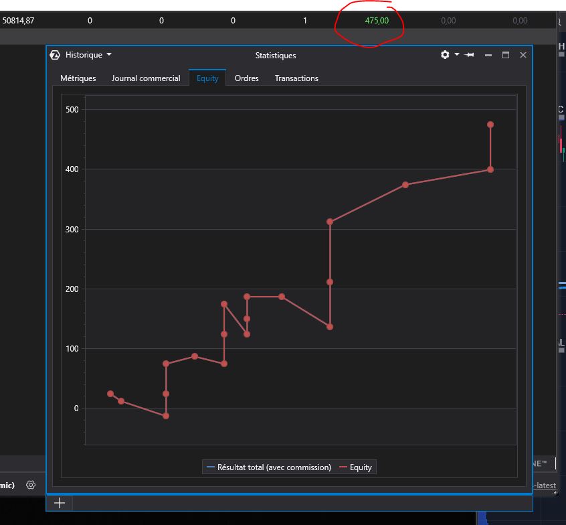Open the gear settings icon at bottom left

(x=31, y=485)
